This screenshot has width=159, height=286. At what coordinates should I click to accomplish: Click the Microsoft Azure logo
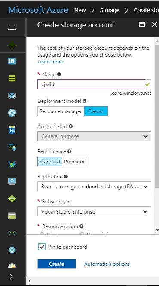[x=38, y=10]
